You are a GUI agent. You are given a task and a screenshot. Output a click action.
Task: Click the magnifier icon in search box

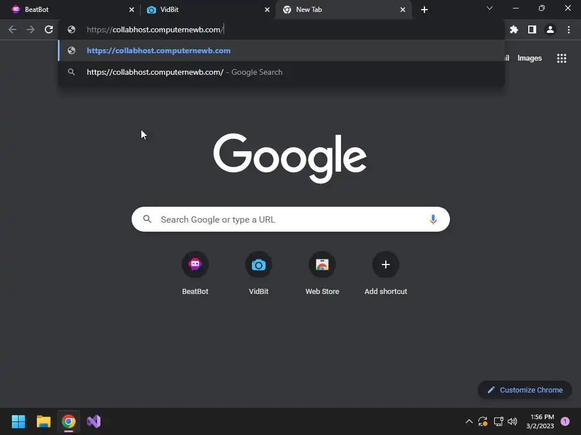tap(147, 219)
